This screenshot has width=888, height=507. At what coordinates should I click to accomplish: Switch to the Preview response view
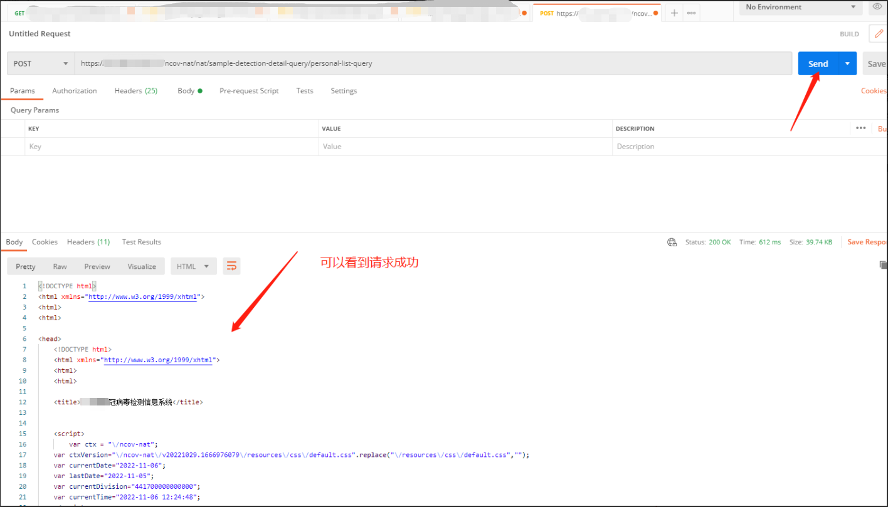tap(97, 266)
